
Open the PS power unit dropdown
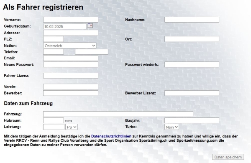click(x=72, y=127)
